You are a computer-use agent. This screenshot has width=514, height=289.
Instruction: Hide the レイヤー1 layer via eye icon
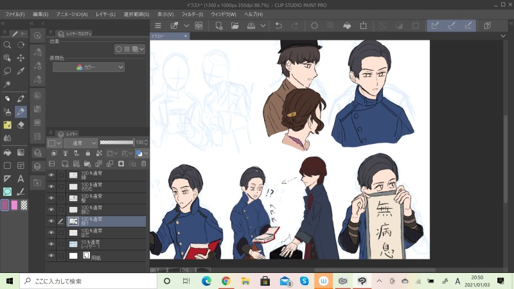(51, 244)
